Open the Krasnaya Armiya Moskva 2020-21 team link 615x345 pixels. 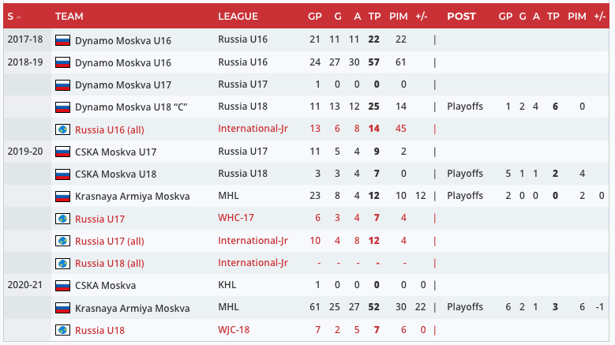[x=132, y=308]
